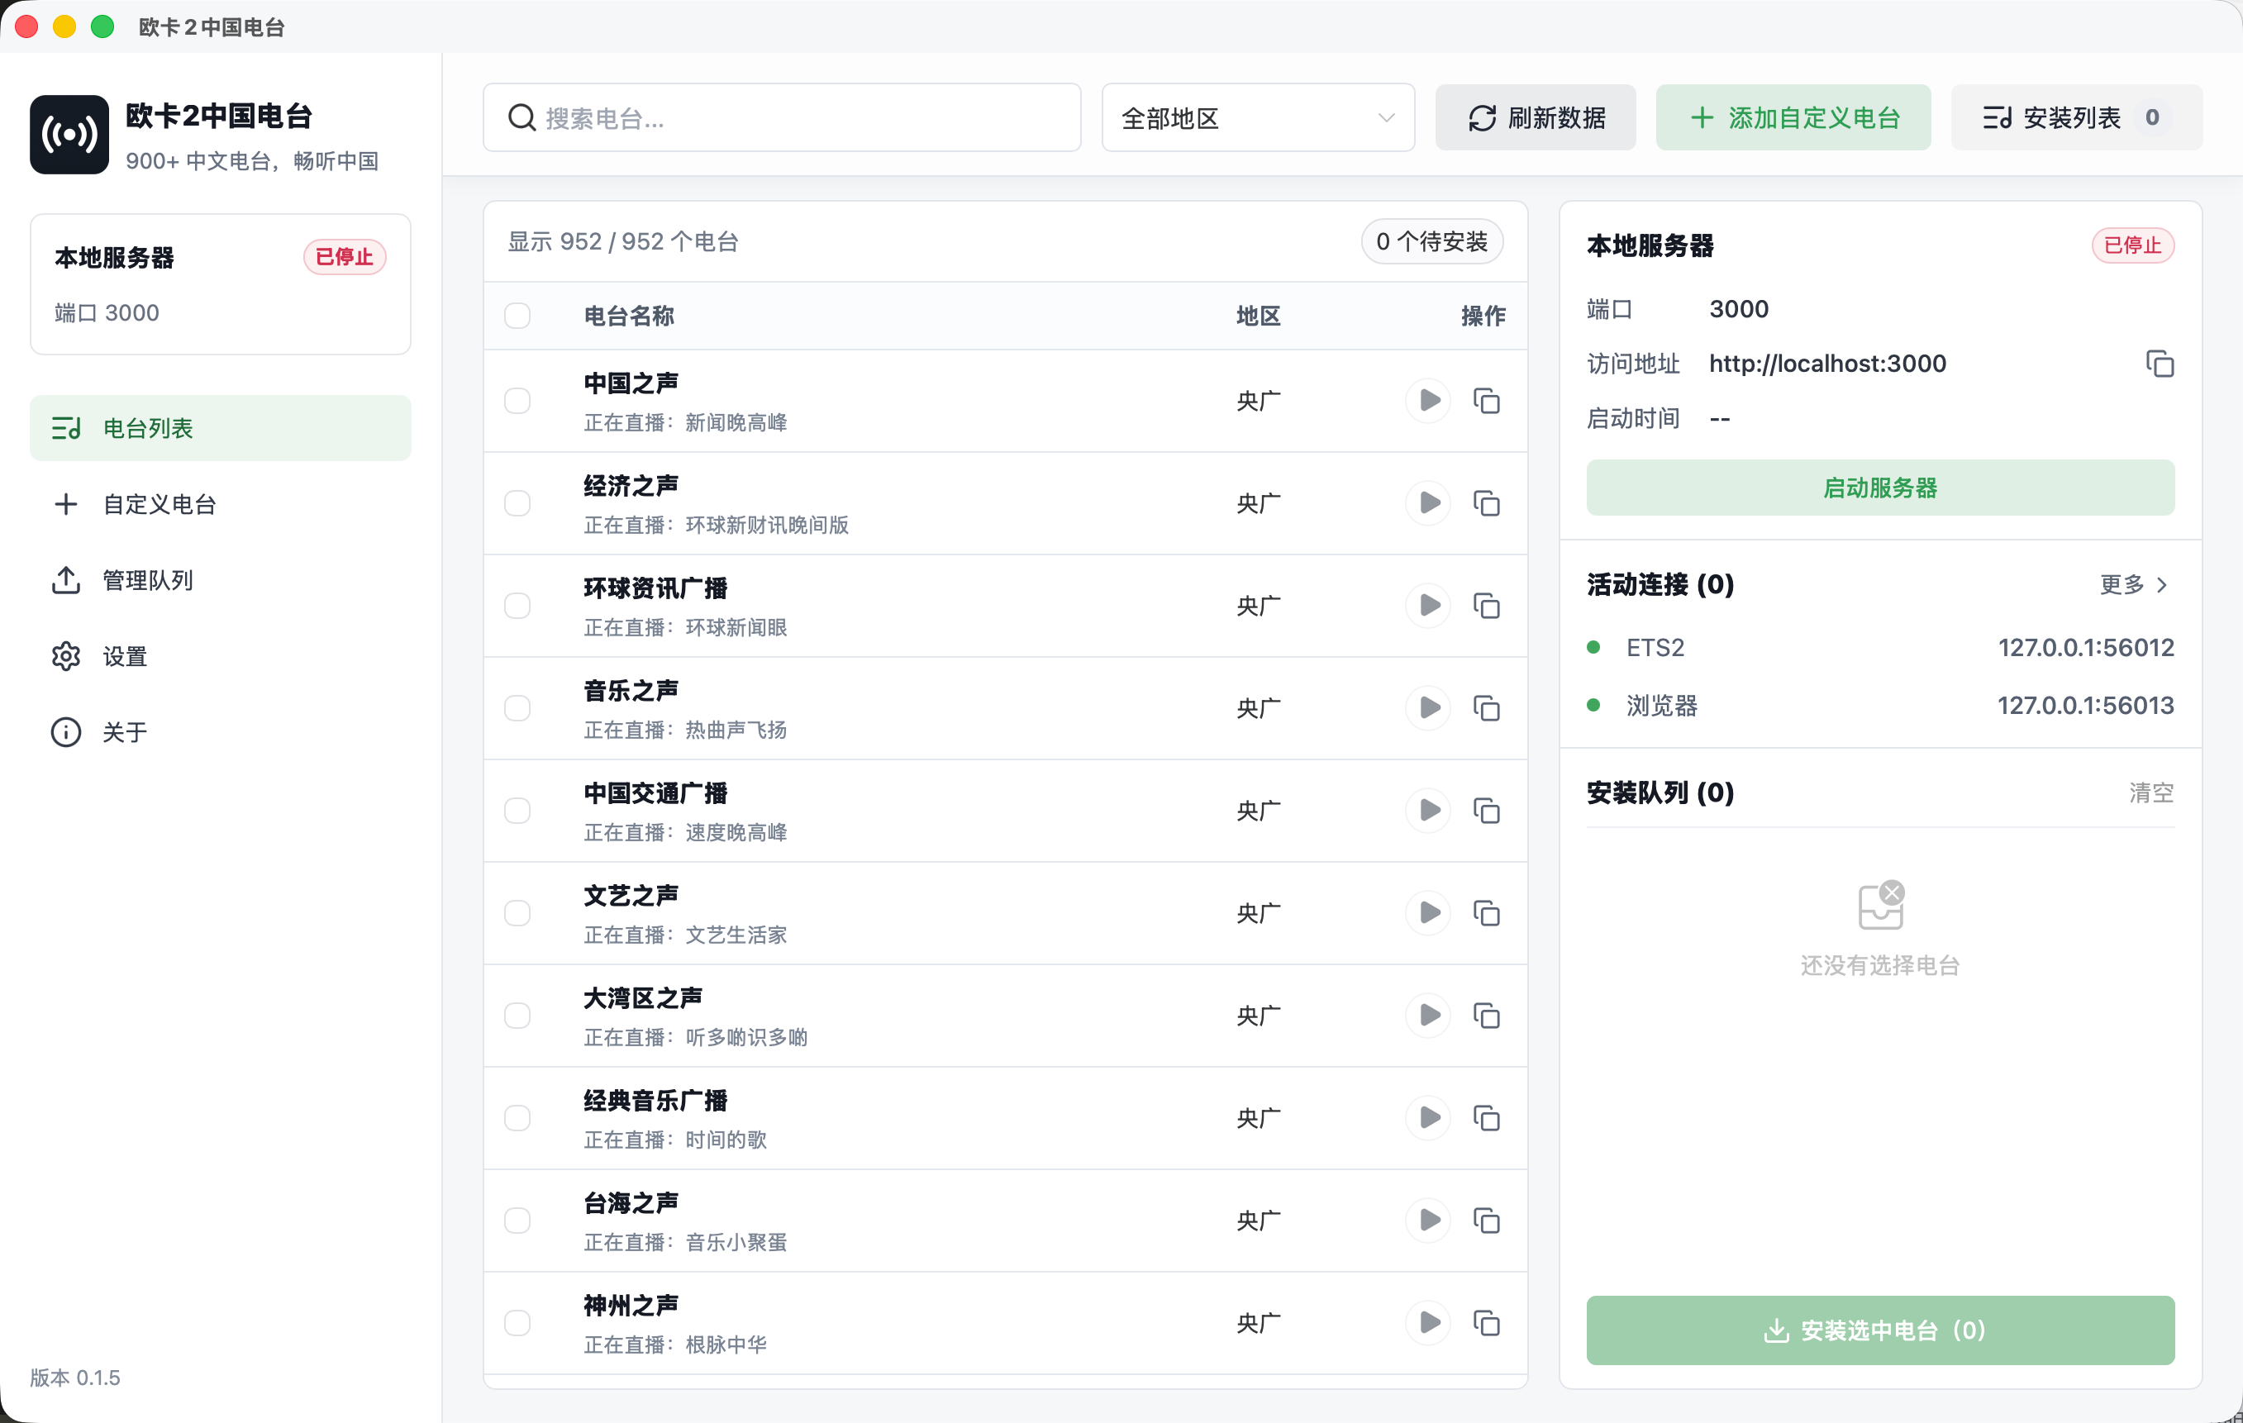Open the 全部地区 region dropdown
The height and width of the screenshot is (1423, 2243).
1258,117
